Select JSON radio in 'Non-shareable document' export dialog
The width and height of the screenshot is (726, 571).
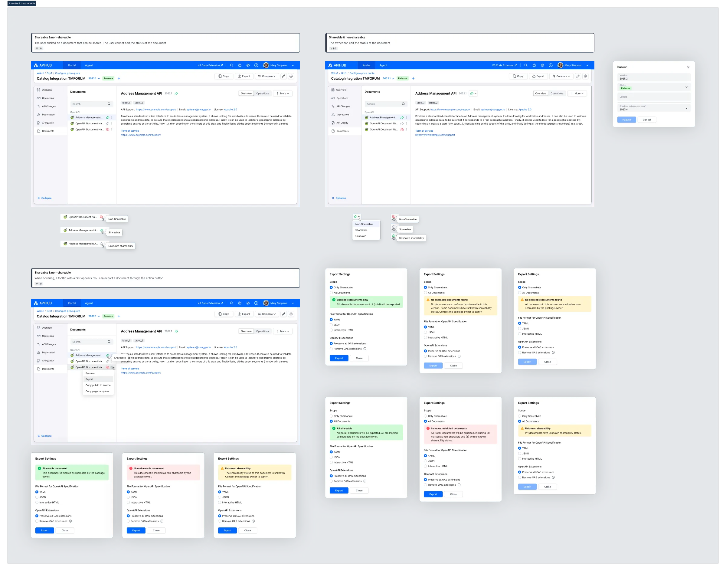pyautogui.click(x=128, y=497)
